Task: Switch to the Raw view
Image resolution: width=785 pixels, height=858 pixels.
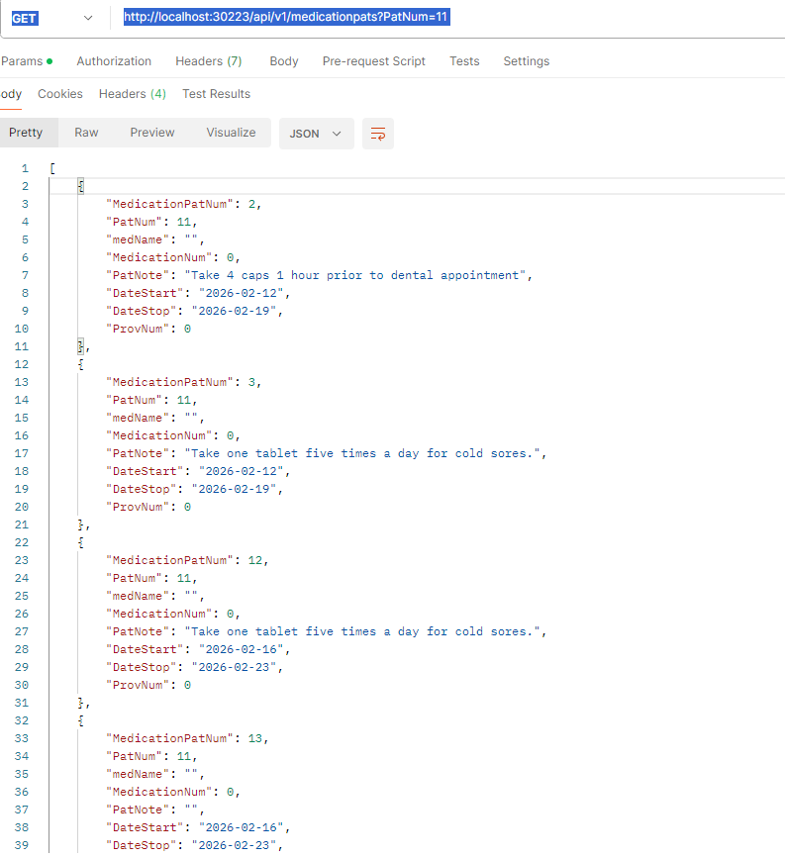Action: point(86,133)
